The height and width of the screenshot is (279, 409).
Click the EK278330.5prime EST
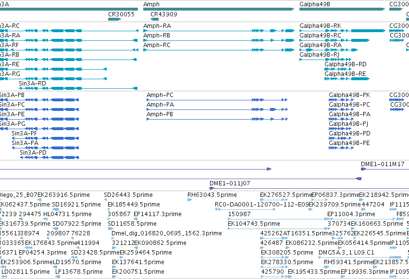(x=274, y=267)
